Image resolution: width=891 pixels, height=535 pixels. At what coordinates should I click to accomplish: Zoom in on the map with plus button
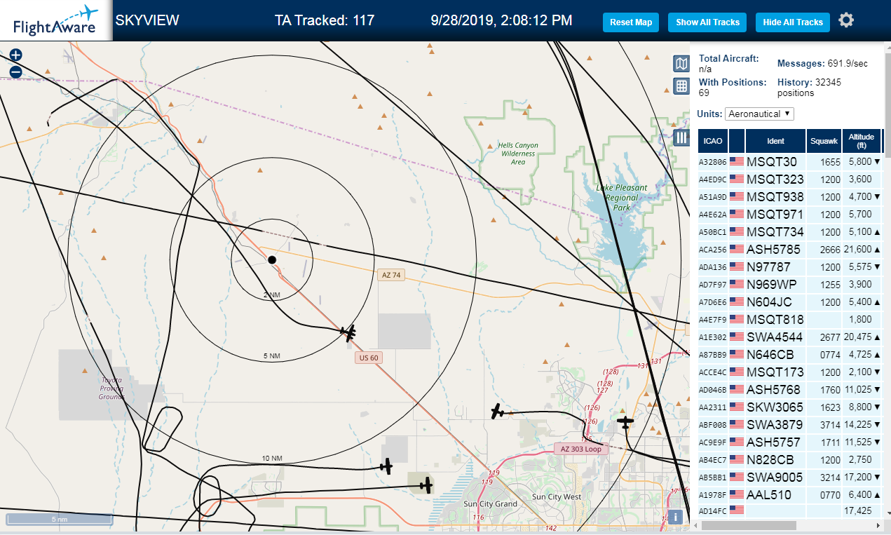(15, 55)
